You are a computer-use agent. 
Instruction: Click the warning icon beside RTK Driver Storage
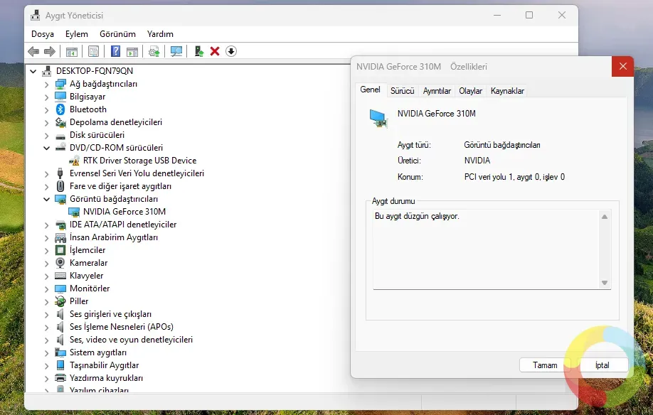tap(74, 161)
